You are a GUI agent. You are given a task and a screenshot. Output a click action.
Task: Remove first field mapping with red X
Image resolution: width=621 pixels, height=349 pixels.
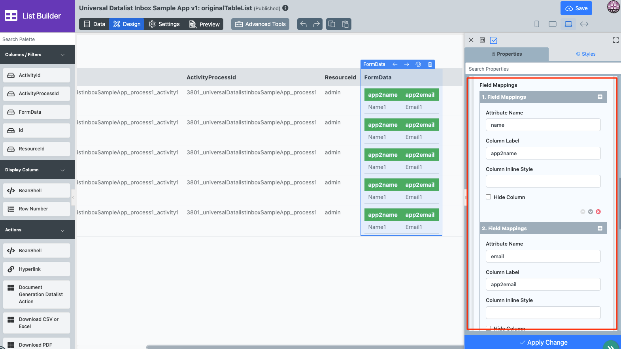tap(598, 212)
